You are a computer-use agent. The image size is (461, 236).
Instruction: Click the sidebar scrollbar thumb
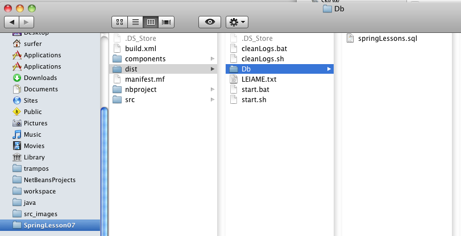click(105, 172)
